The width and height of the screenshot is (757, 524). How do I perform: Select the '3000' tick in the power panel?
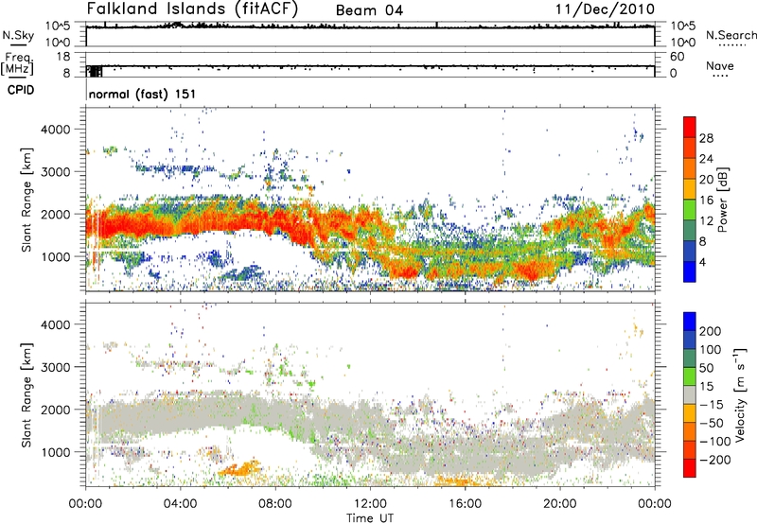[55, 172]
